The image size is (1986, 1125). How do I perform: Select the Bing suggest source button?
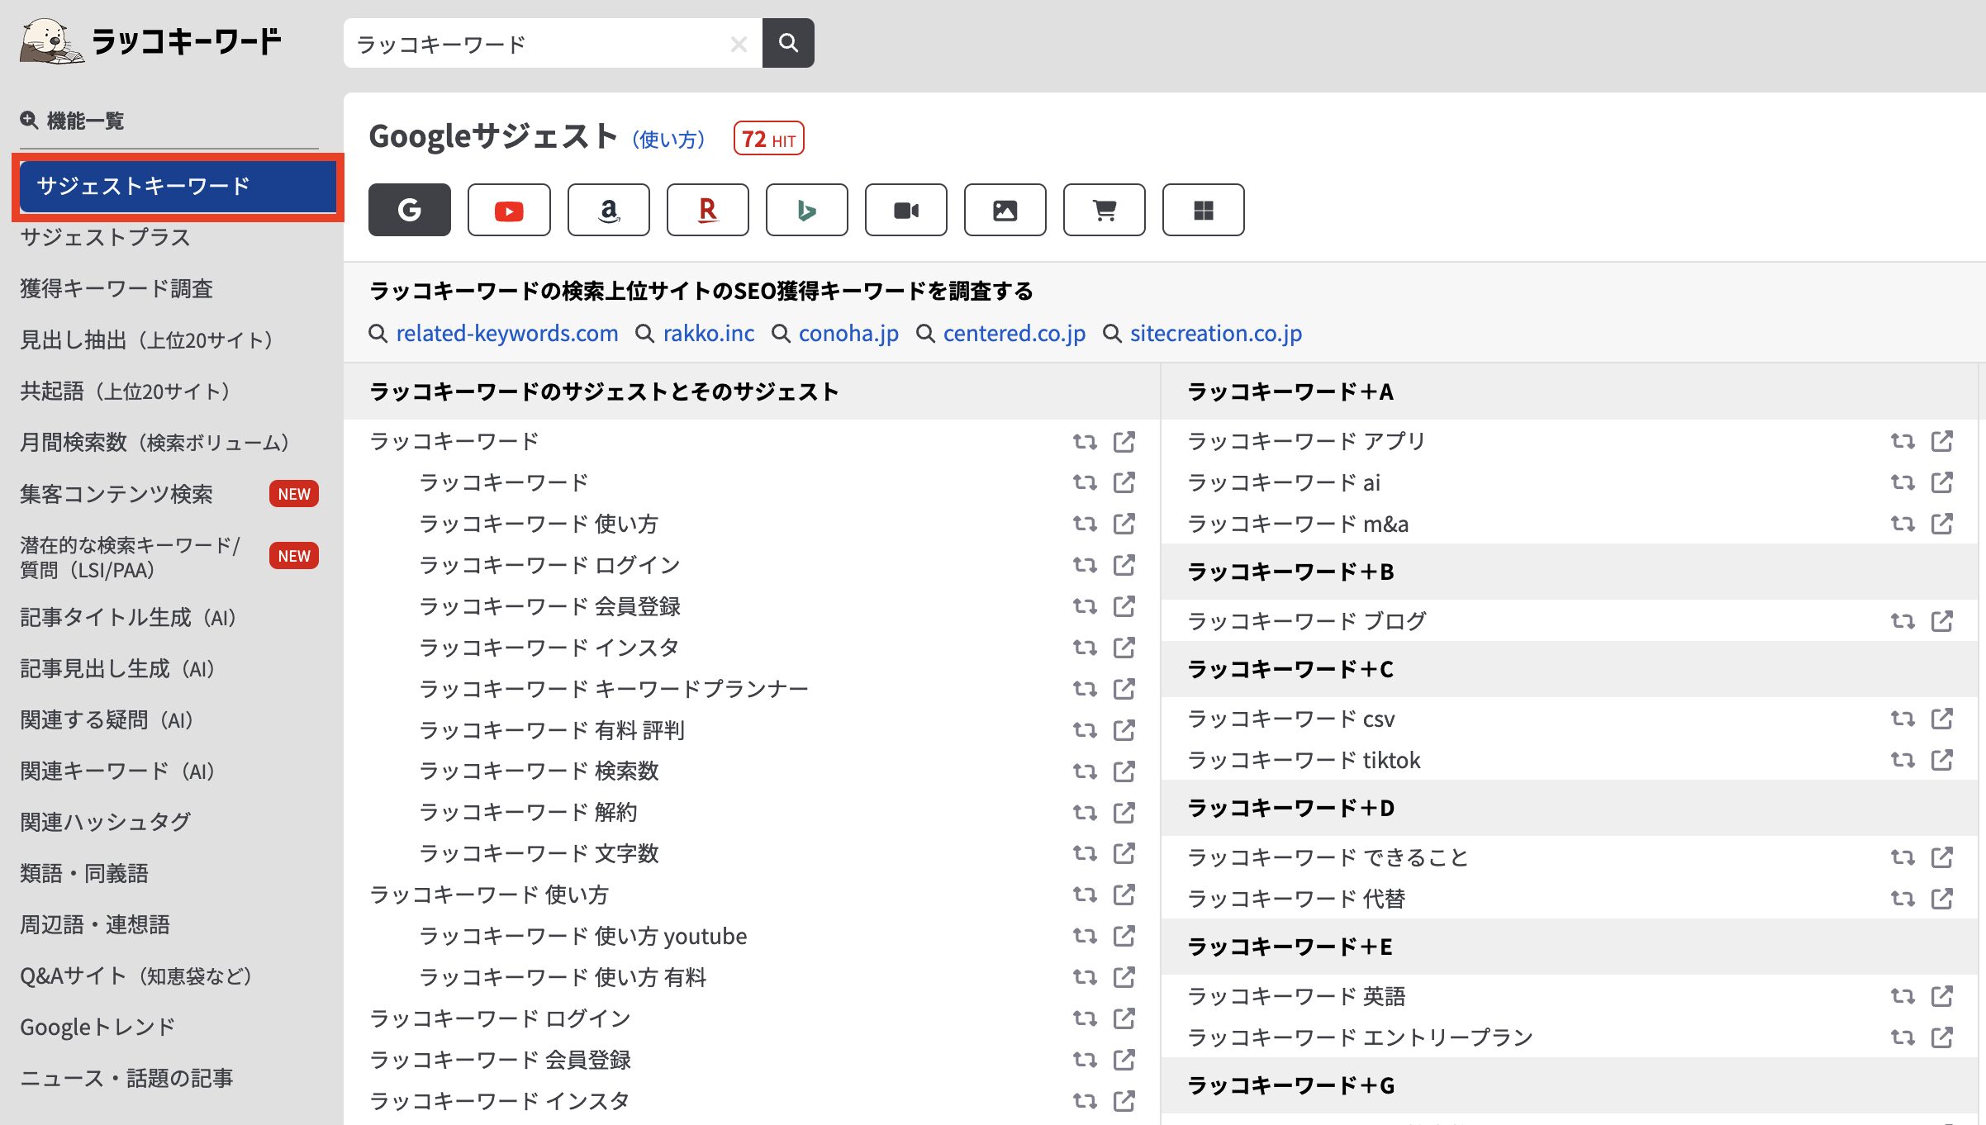[x=807, y=210]
